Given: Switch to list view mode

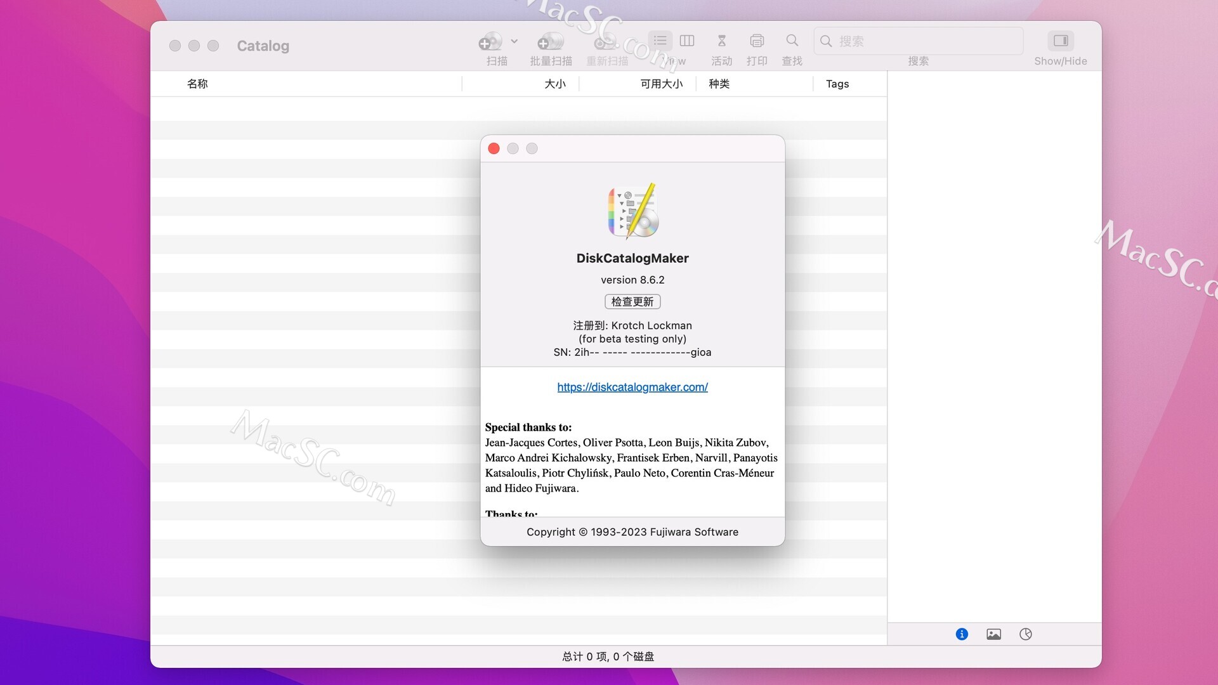Looking at the screenshot, I should (x=660, y=41).
